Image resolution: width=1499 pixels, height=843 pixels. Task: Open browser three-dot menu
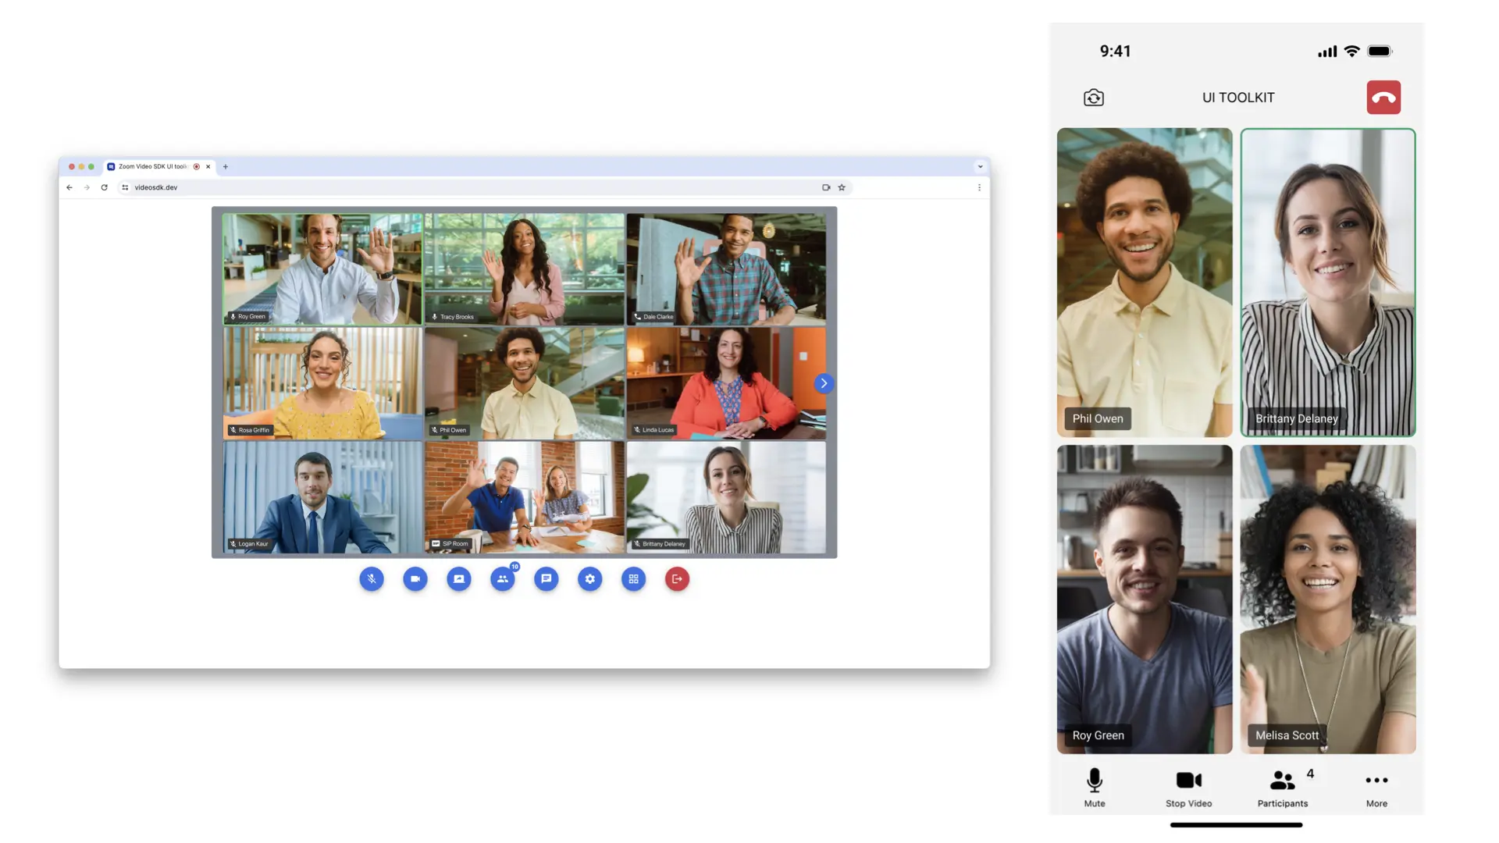pyautogui.click(x=979, y=187)
